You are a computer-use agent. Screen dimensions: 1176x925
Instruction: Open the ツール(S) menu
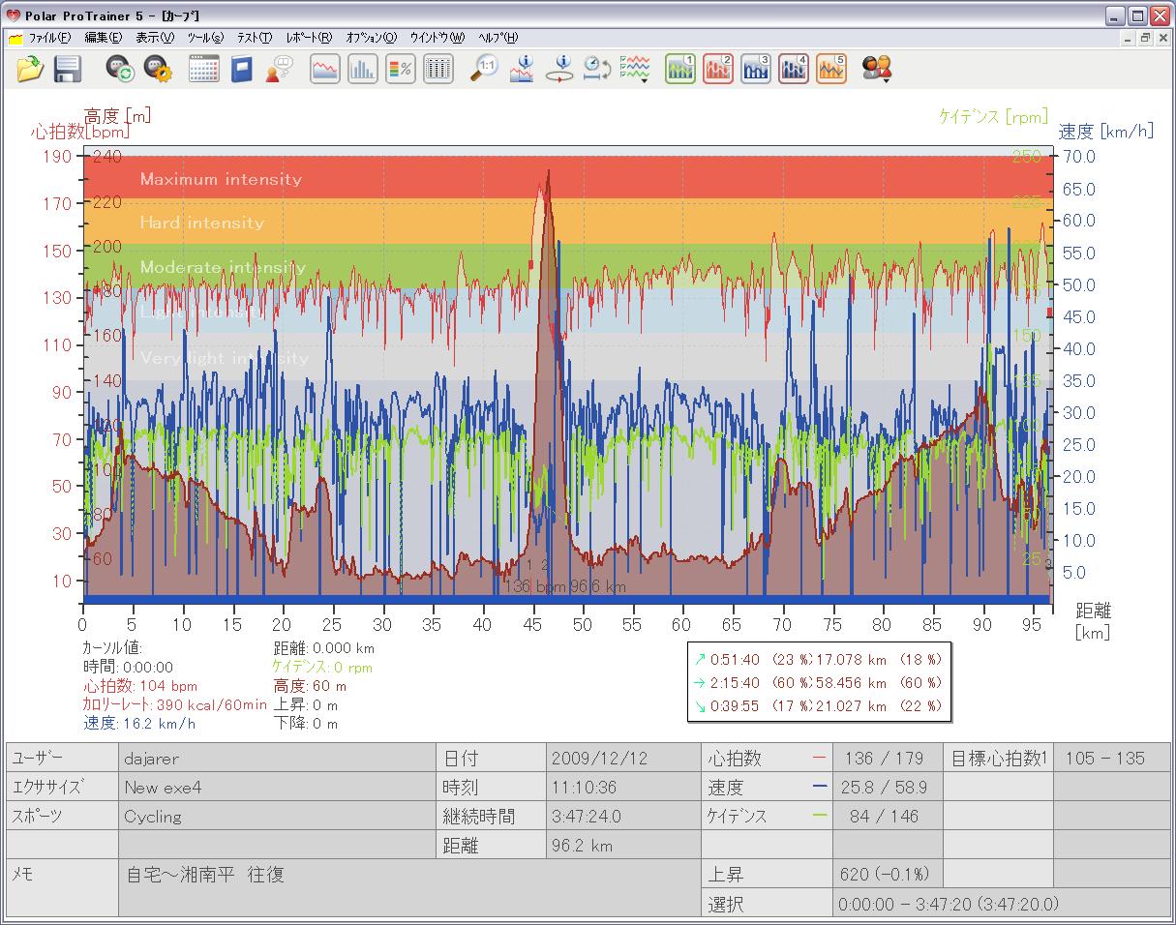click(x=205, y=39)
